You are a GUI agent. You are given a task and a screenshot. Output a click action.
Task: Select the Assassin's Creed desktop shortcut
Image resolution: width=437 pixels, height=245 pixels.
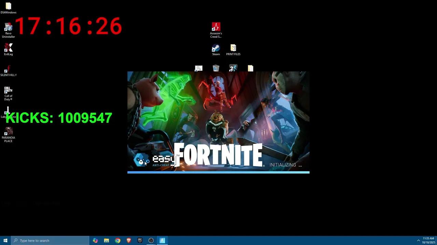(216, 30)
